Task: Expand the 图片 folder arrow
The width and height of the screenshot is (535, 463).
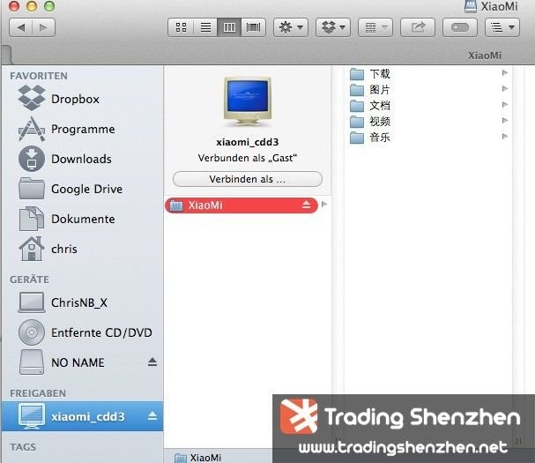Action: [505, 89]
